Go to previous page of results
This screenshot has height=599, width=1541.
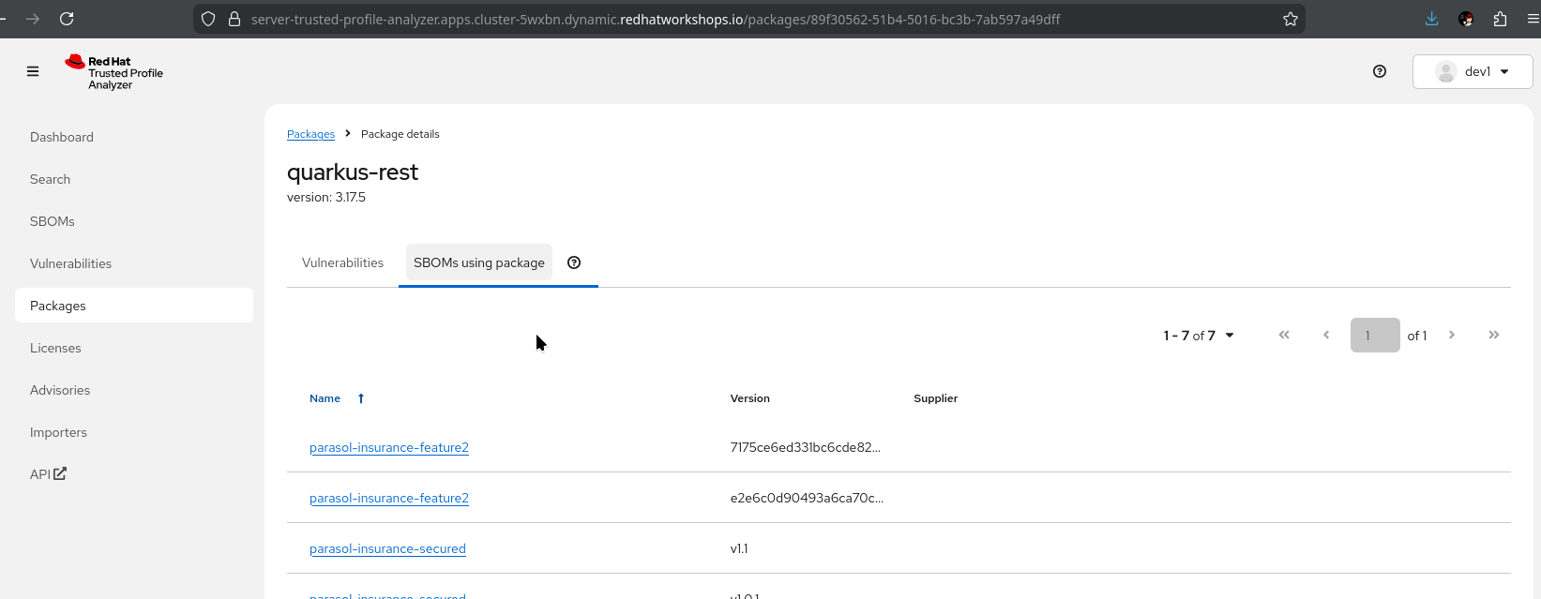coord(1326,335)
